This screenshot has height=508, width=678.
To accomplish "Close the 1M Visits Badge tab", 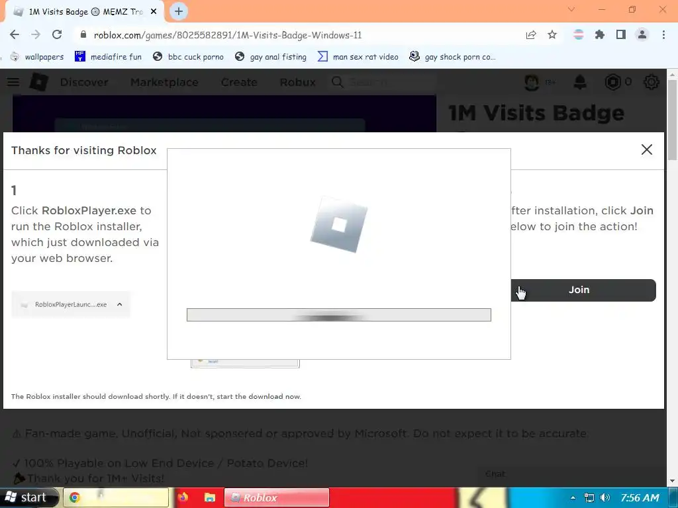I will click(x=154, y=12).
